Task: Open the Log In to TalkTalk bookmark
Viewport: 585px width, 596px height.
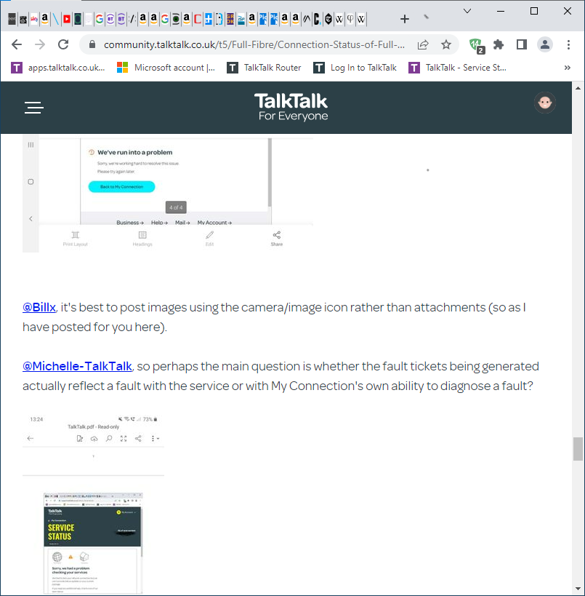Action: coord(355,68)
